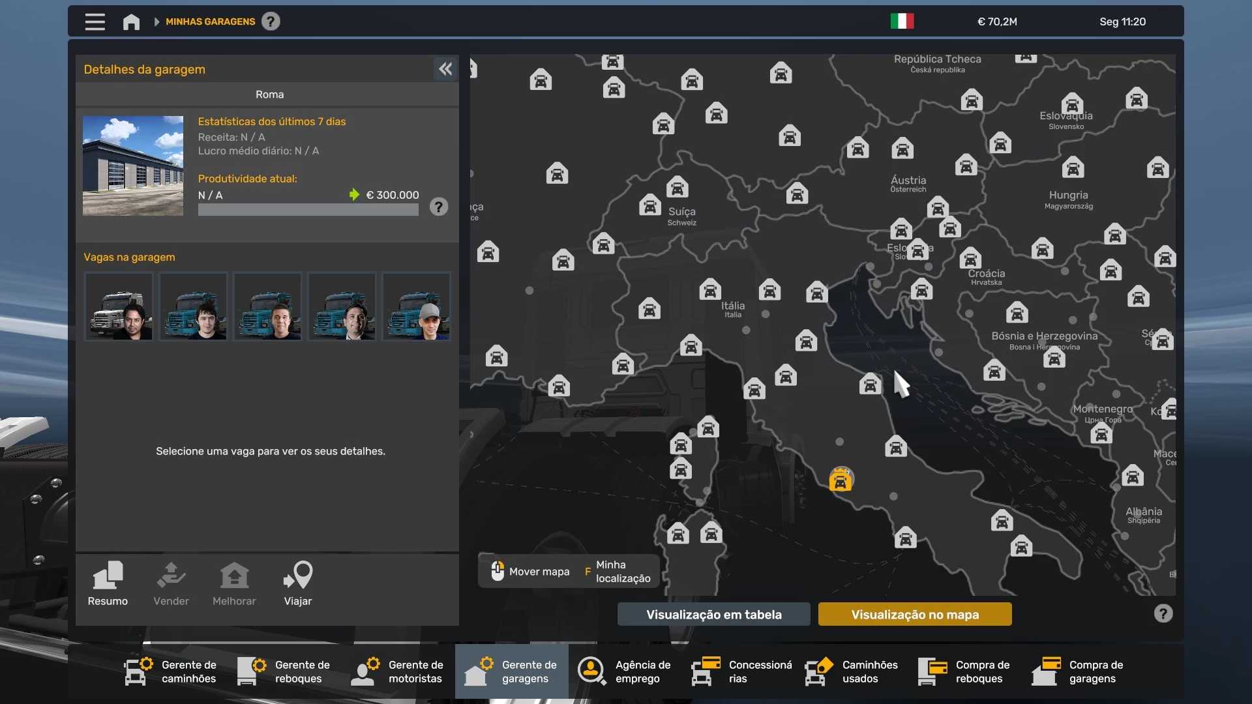Open Gerente de caminhões tab
The width and height of the screenshot is (1252, 704).
[171, 671]
